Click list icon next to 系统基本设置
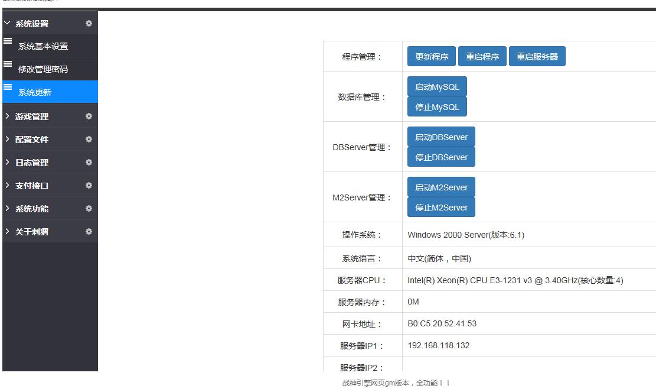Viewport: 656px width, 392px height. [8, 41]
